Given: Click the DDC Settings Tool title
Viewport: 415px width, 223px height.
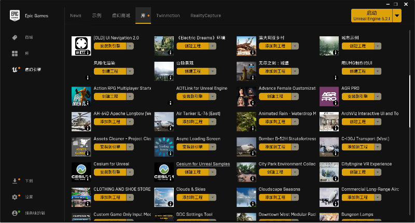Looking at the screenshot, I should pyautogui.click(x=194, y=215).
